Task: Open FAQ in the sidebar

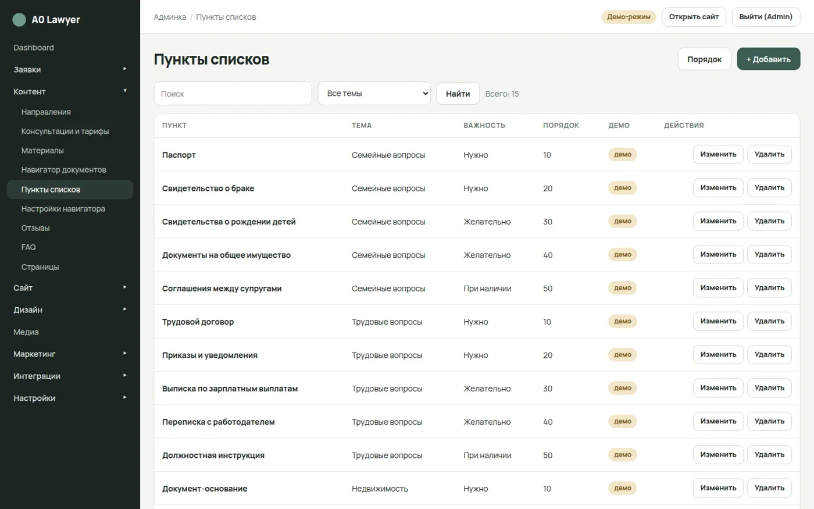Action: (70, 247)
